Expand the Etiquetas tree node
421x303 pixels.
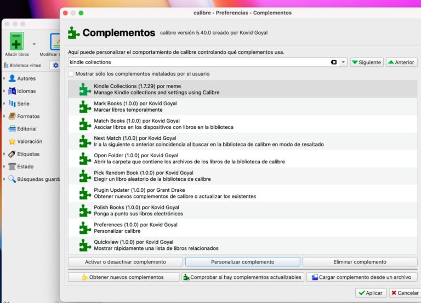(x=4, y=154)
